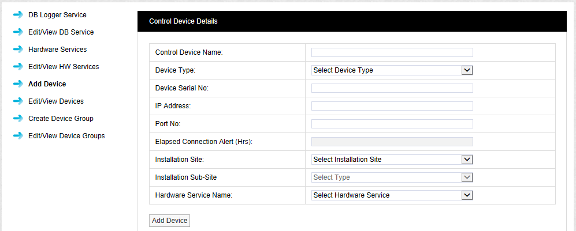Click arrow icon beside Hardware Services
The width and height of the screenshot is (576, 231).
point(17,50)
